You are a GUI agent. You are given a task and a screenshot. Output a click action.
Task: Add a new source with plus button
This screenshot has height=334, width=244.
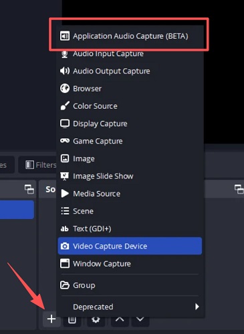51,319
